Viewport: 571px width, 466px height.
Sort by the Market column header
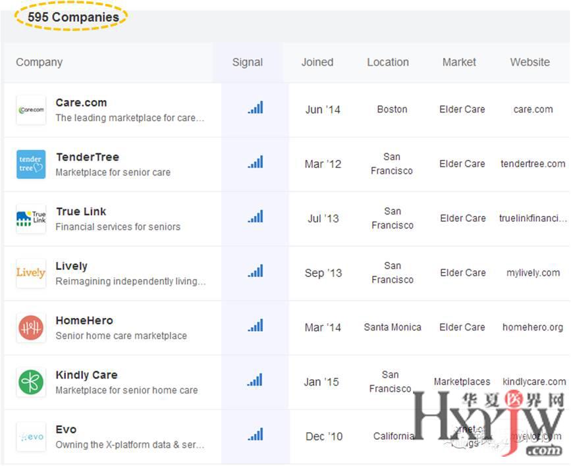point(459,63)
